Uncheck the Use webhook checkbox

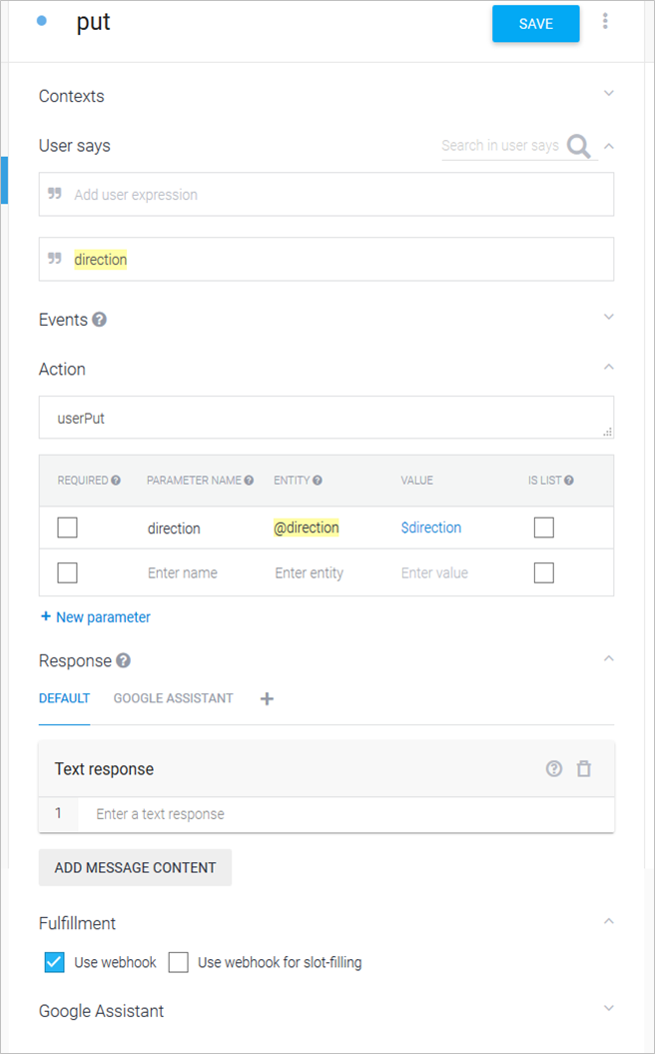[x=55, y=962]
